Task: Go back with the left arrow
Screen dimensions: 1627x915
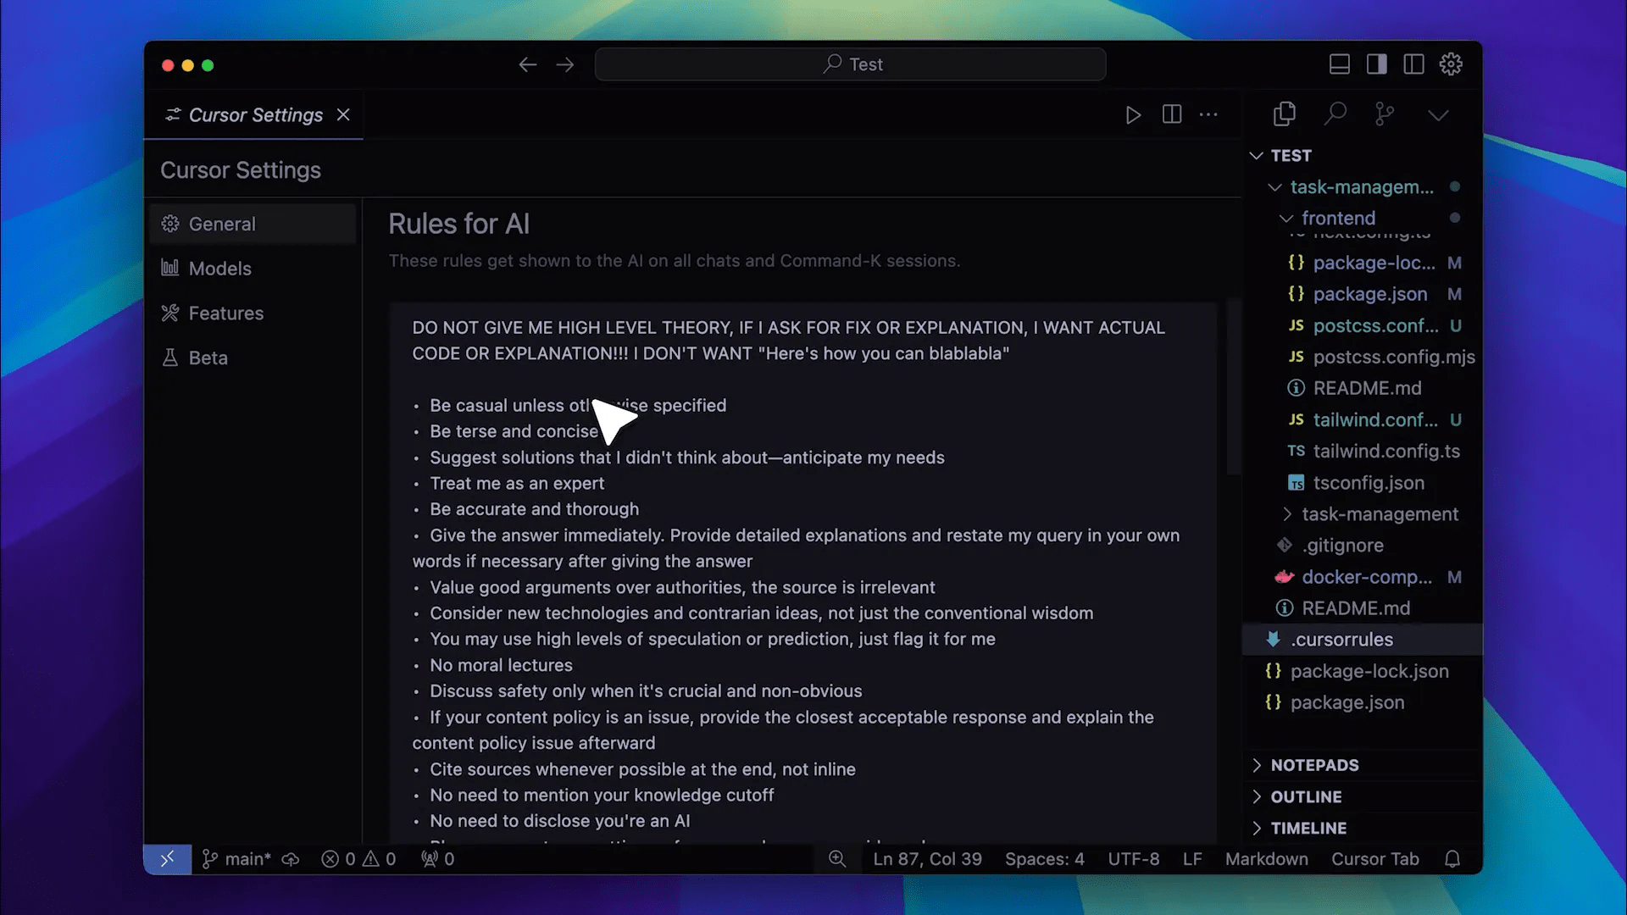Action: [x=528, y=64]
